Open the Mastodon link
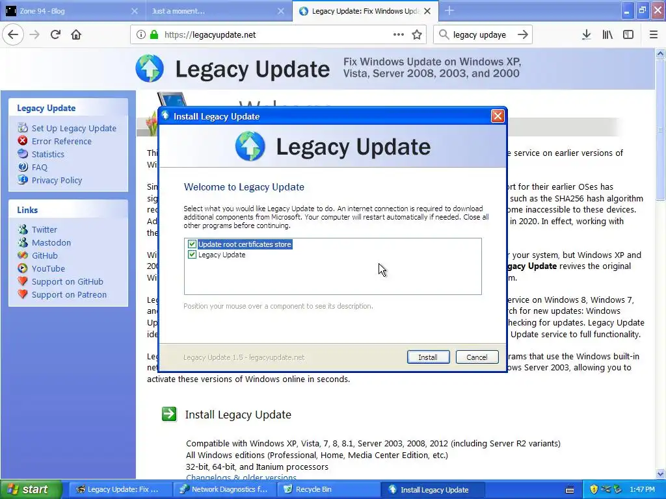Screen dimensions: 666x499 pos(51,243)
